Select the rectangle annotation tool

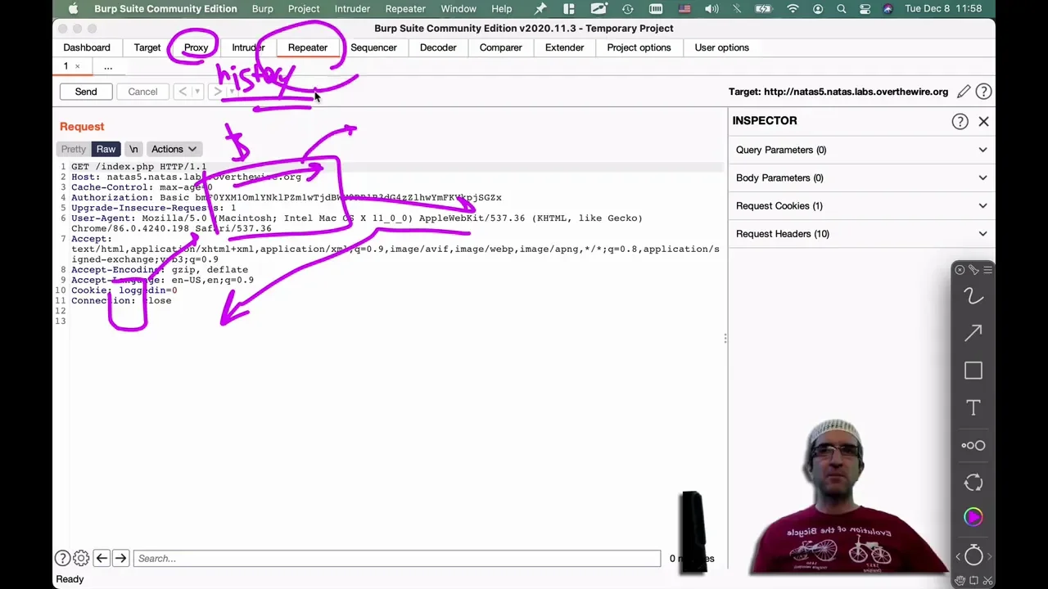(x=973, y=371)
